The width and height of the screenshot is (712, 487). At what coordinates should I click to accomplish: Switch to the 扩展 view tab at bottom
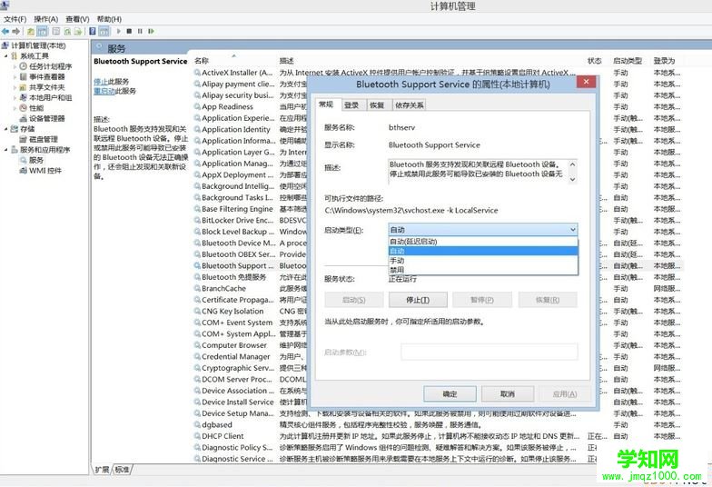pyautogui.click(x=102, y=469)
